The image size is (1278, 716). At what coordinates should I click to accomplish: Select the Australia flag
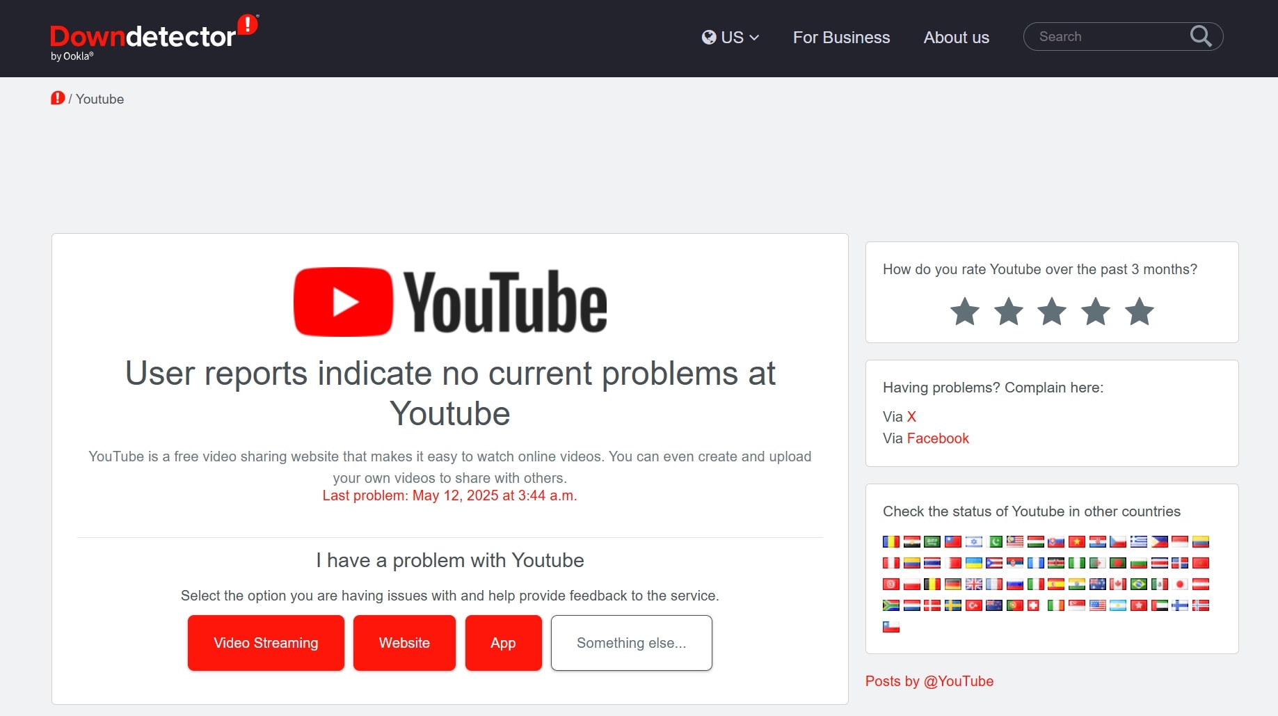[x=1098, y=584]
